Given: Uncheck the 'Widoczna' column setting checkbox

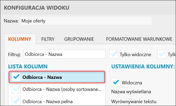Looking at the screenshot, I should (116, 82).
